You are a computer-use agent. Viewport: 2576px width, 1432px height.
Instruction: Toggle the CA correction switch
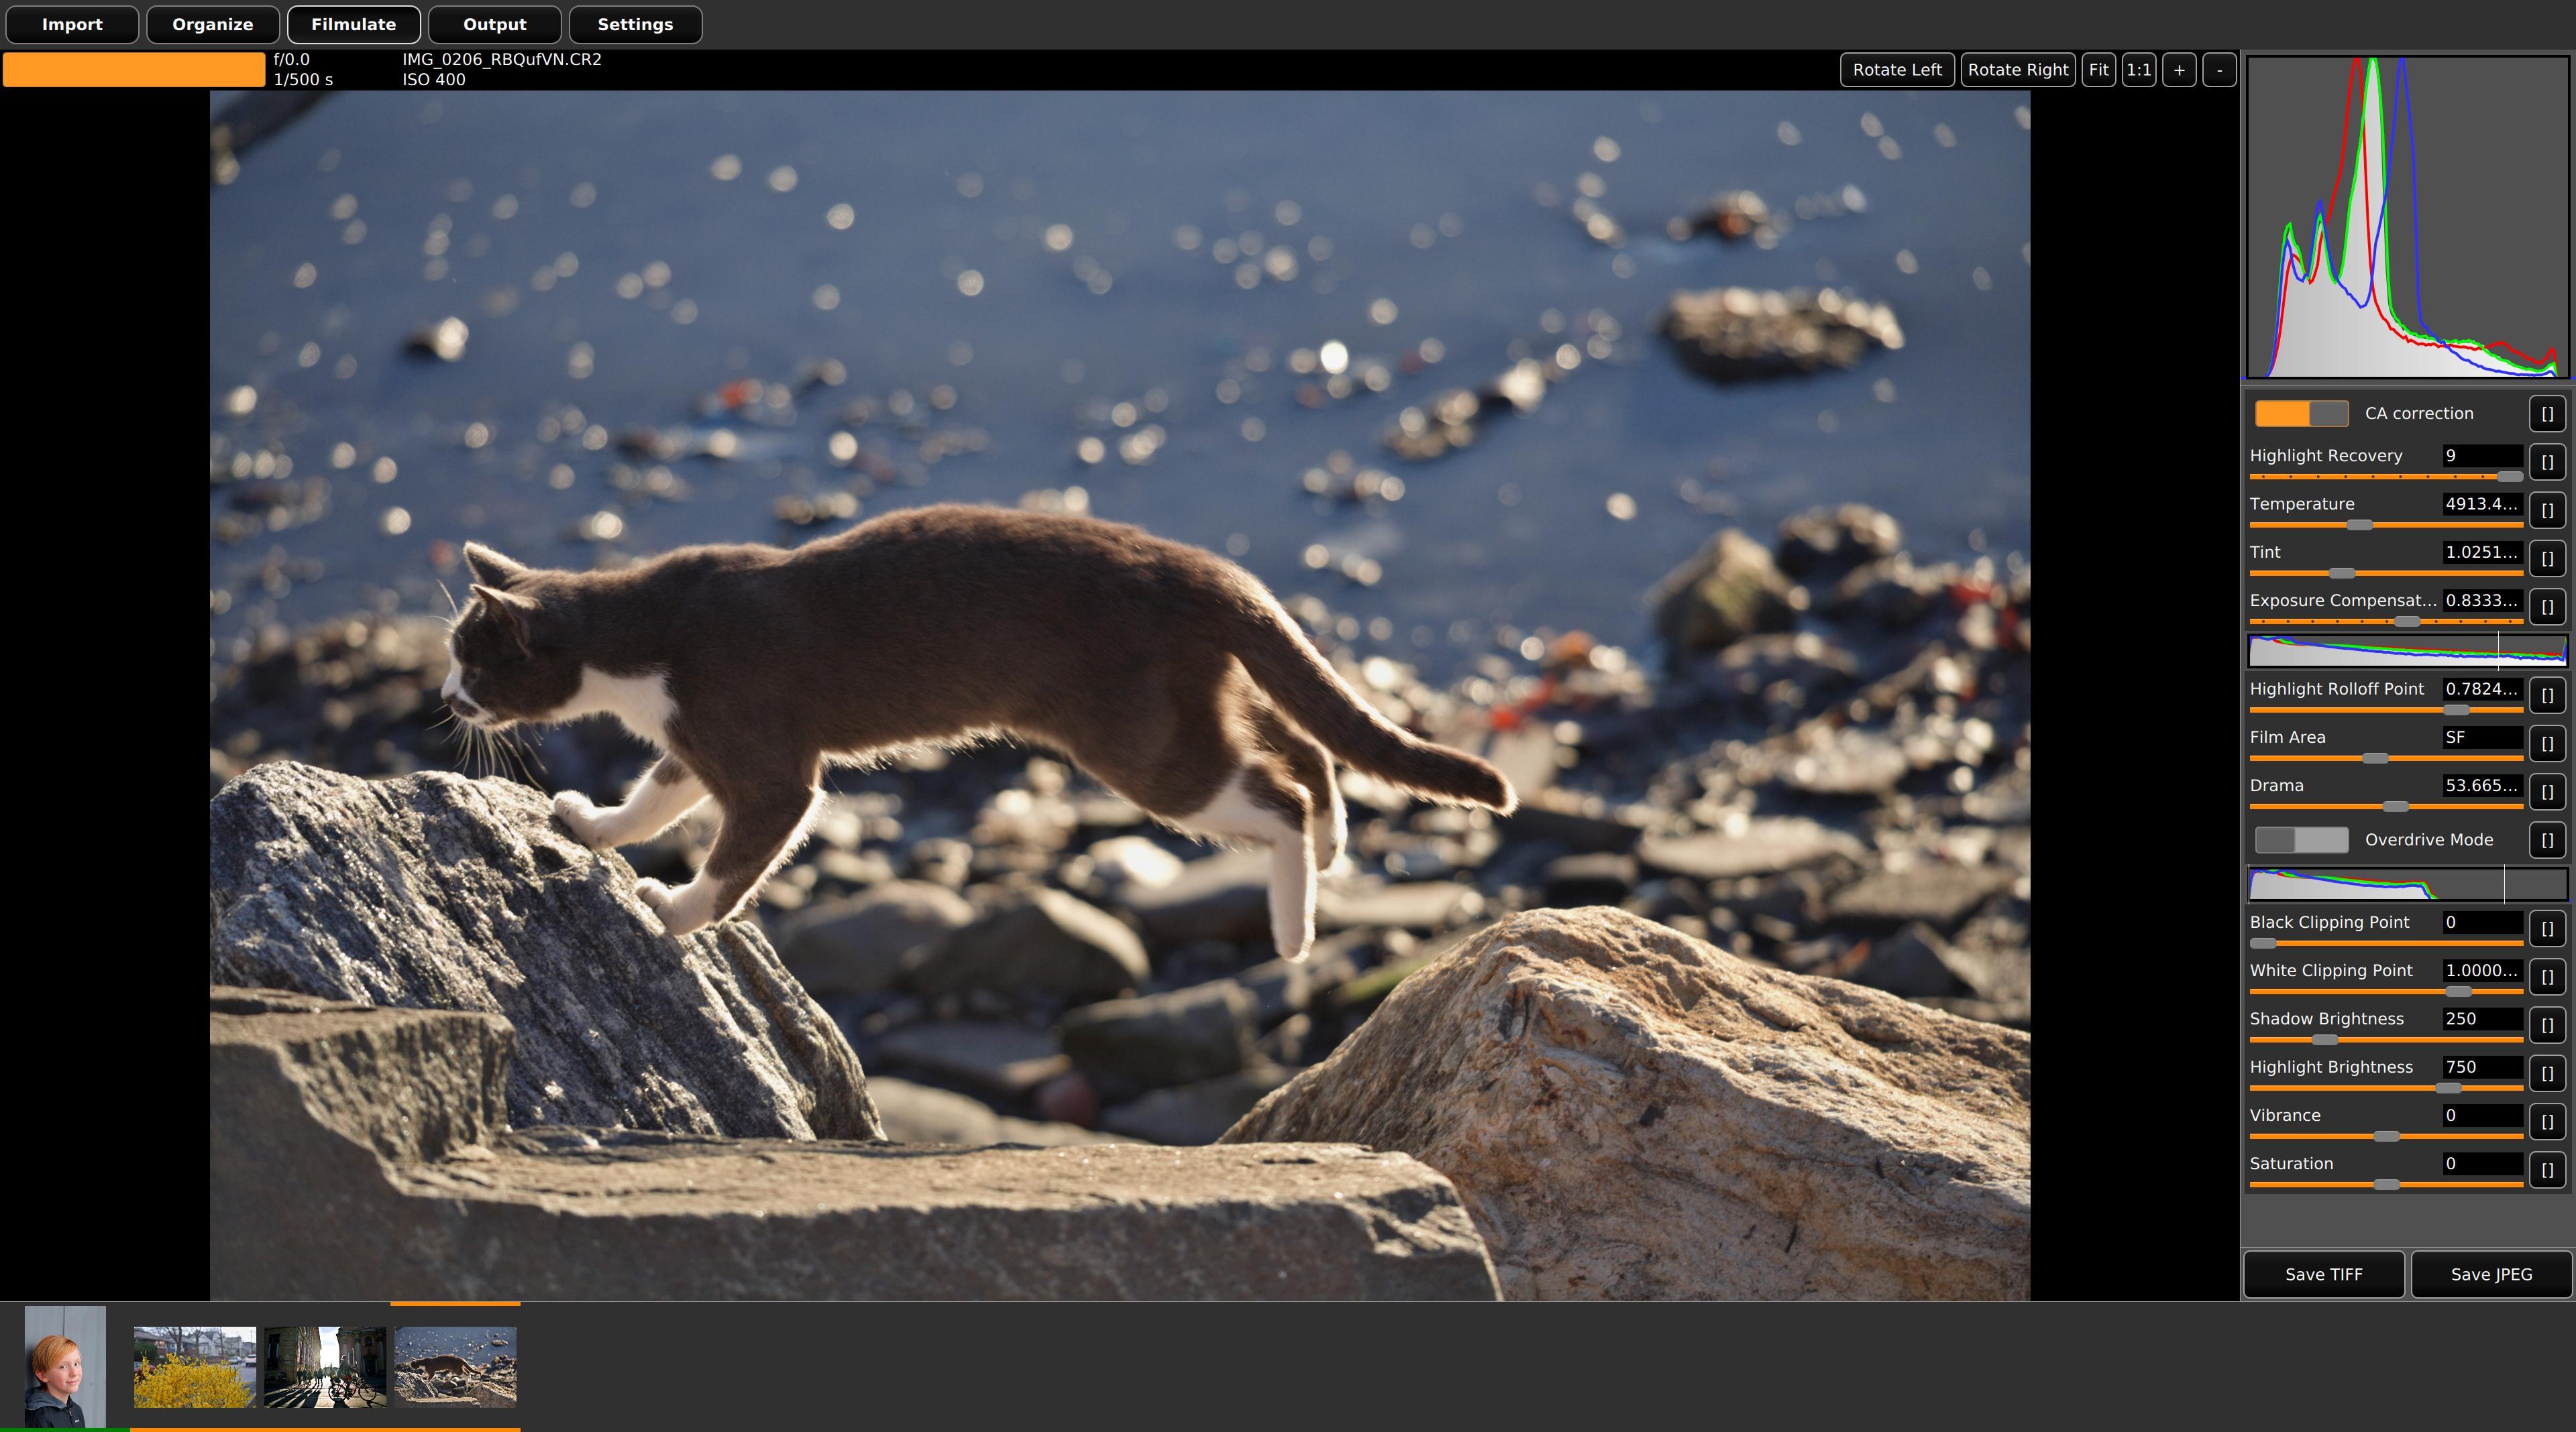(2301, 414)
